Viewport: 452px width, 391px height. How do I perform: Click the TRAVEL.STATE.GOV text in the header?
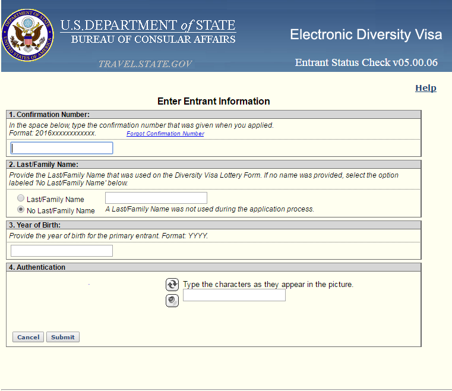tap(146, 64)
